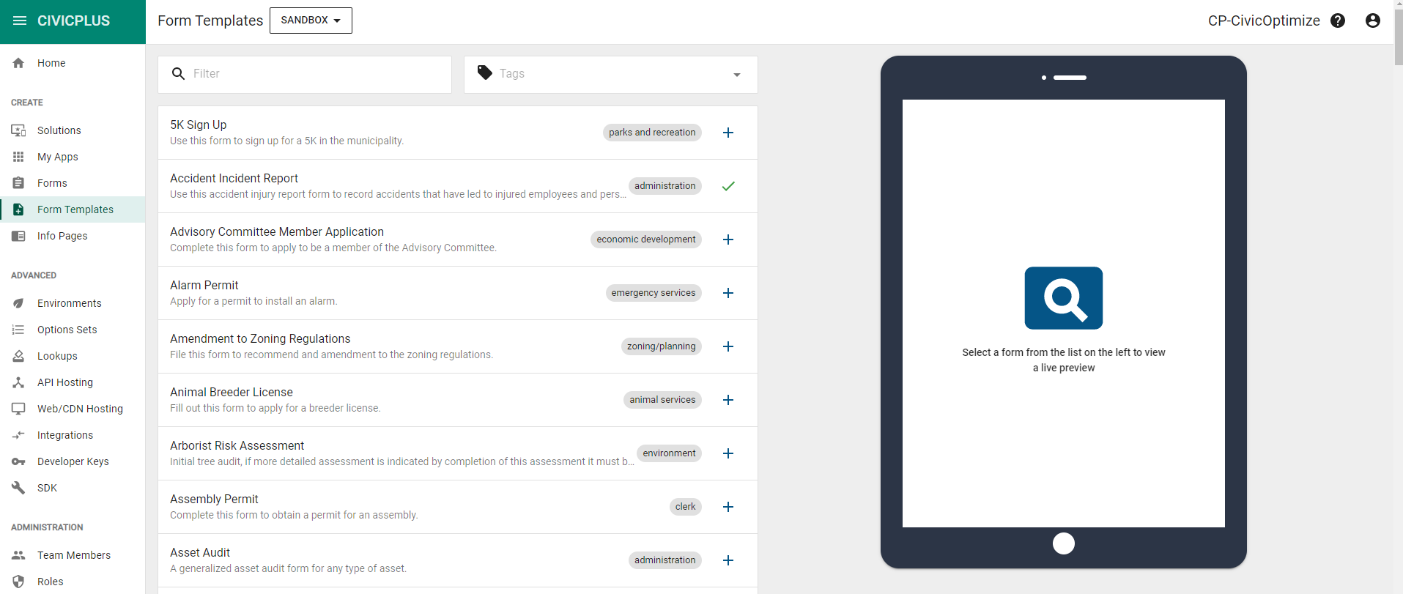Click the Integrations icon

pyautogui.click(x=18, y=435)
